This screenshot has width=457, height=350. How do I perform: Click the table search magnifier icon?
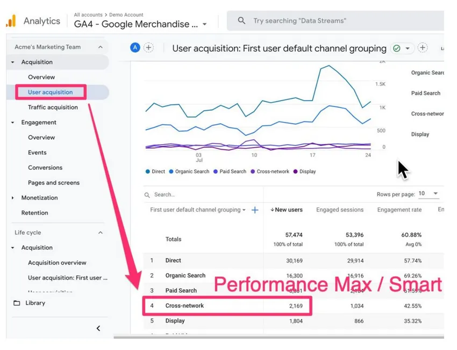pyautogui.click(x=147, y=195)
